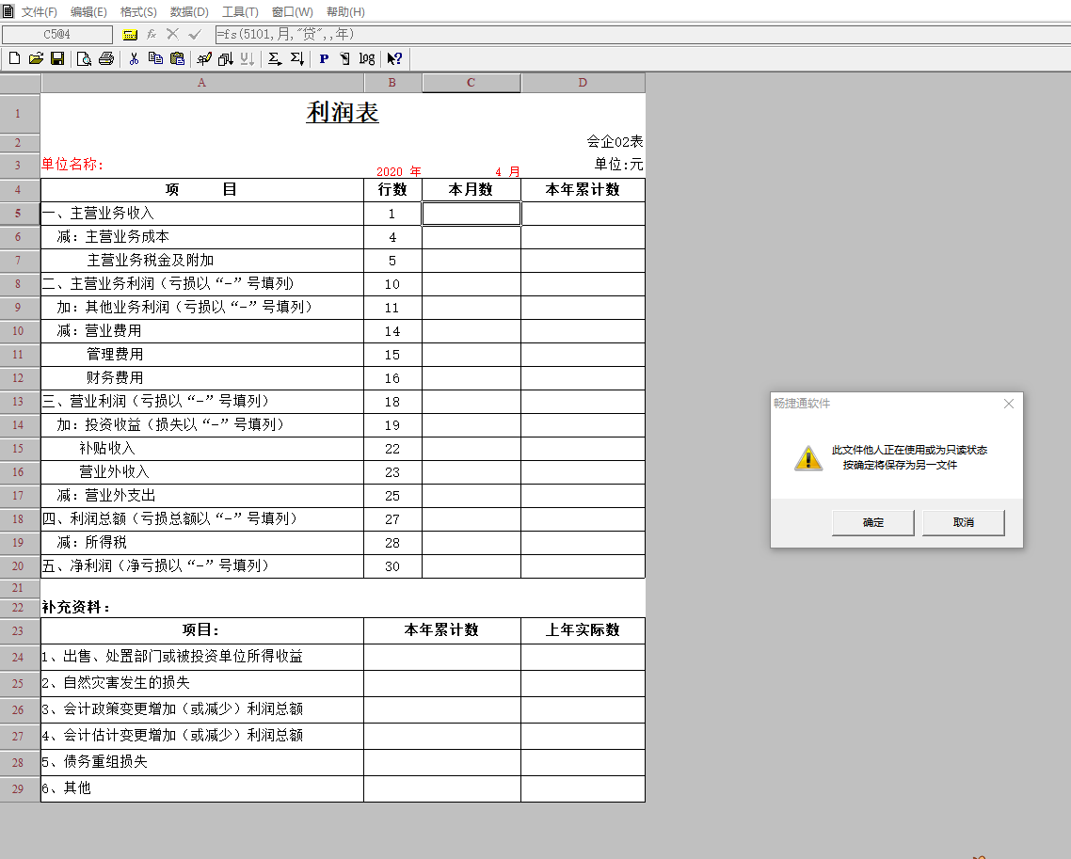The image size is (1071, 859).
Task: Click the cell reference box showing C5@4
Action: pyautogui.click(x=56, y=34)
